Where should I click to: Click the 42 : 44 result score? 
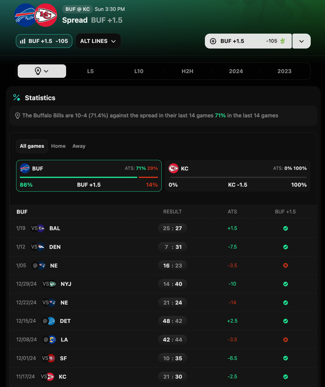pyautogui.click(x=173, y=340)
